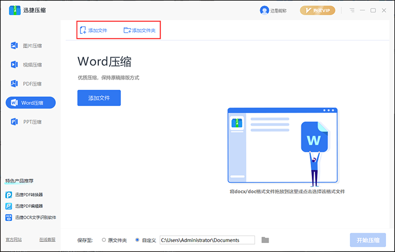
Task: Click the 将docx/doc格式文件拖放到这里 hint text
Action: [288, 191]
